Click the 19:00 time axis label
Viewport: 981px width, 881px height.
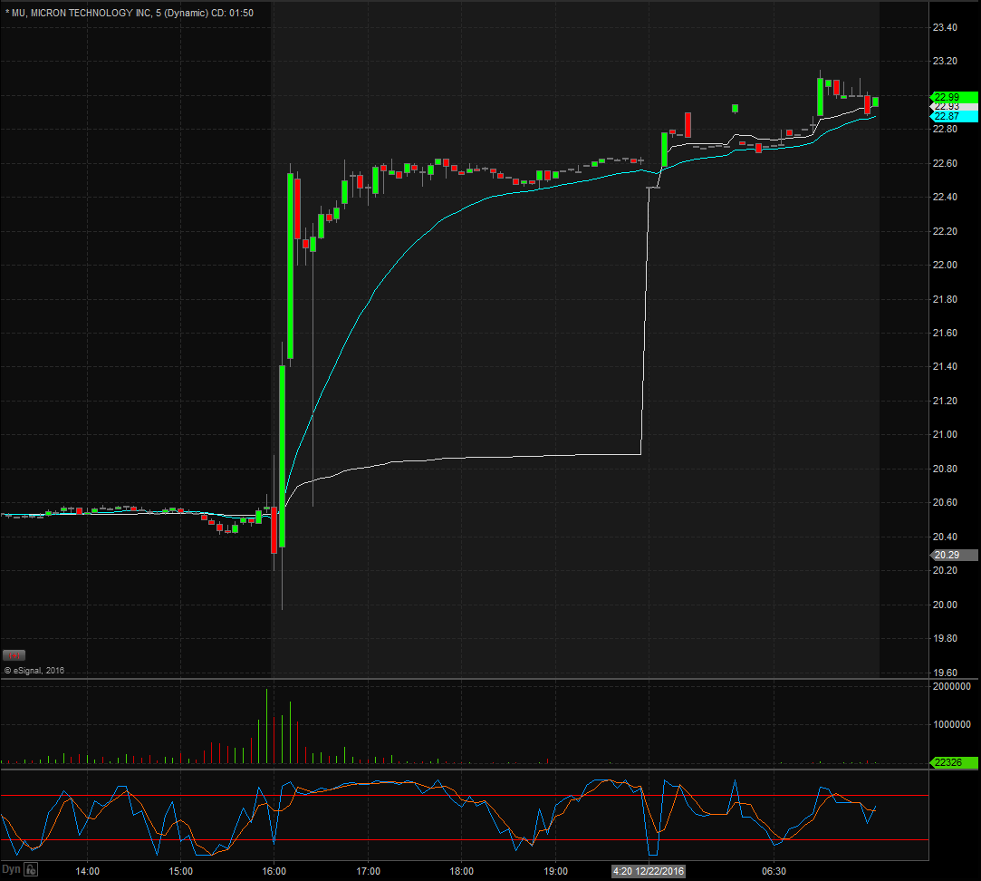pyautogui.click(x=555, y=871)
